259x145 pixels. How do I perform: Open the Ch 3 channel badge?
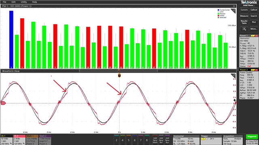tap(19, 140)
